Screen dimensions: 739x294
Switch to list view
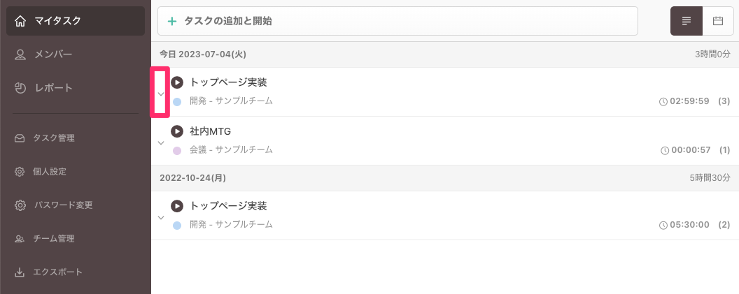(687, 21)
